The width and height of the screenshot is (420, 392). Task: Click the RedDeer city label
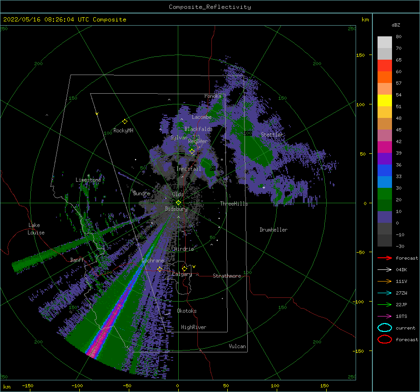[198, 141]
